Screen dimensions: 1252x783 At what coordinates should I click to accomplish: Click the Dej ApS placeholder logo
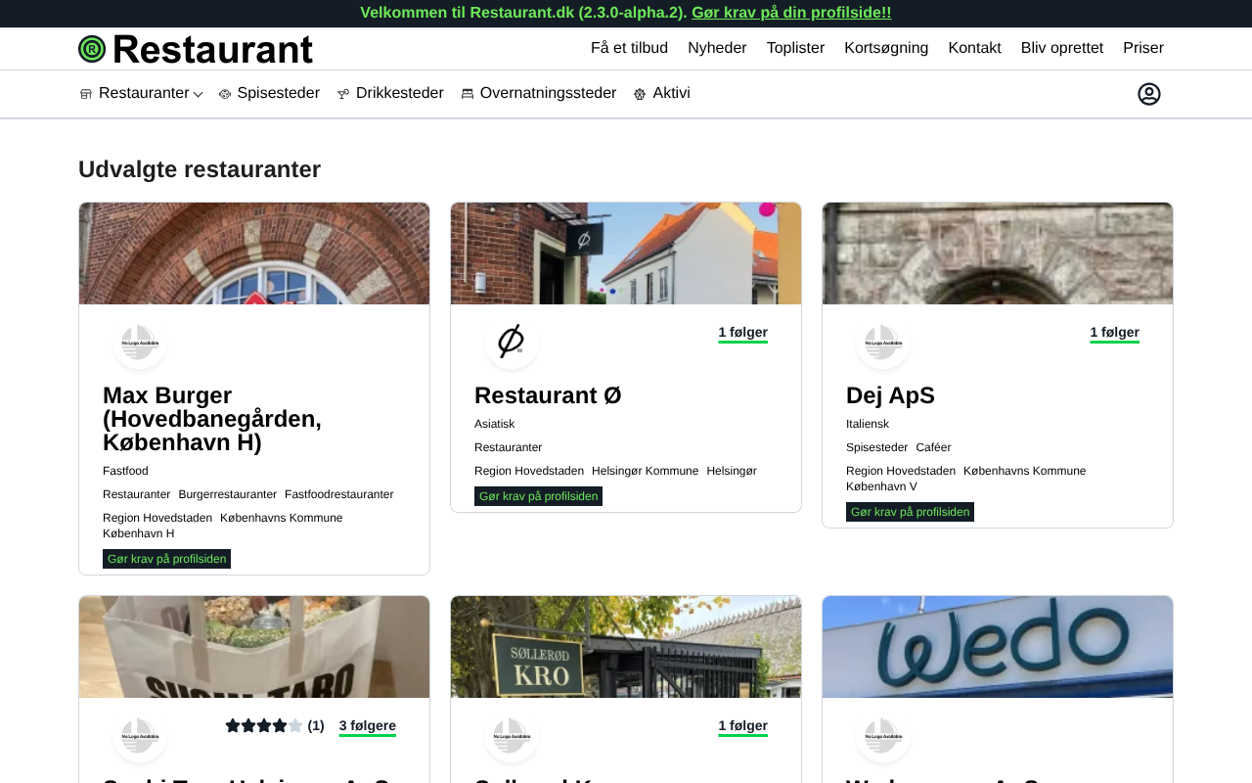coord(882,342)
